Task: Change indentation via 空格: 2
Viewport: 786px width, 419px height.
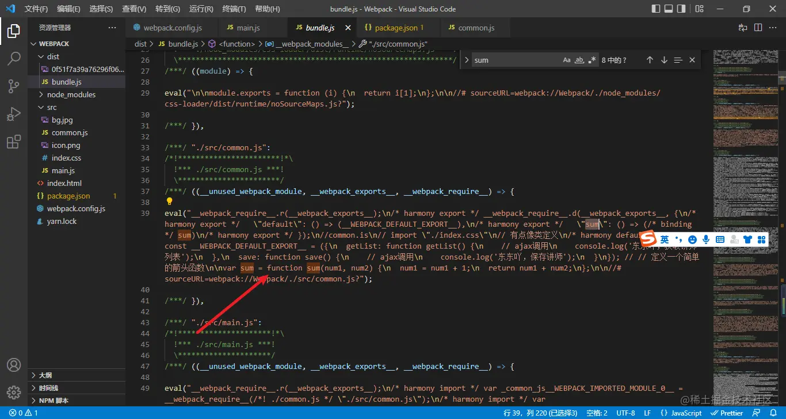Action: tap(597, 413)
